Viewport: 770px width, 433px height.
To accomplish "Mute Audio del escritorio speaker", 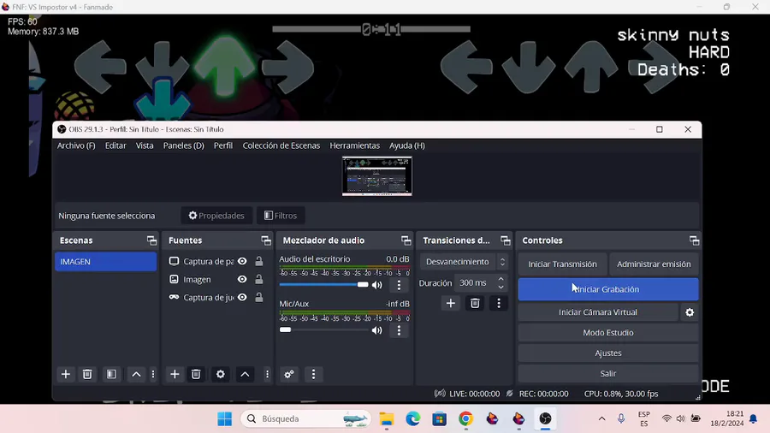I will coord(376,285).
